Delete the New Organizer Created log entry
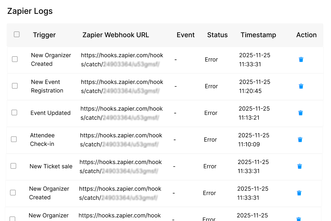 tap(301, 60)
